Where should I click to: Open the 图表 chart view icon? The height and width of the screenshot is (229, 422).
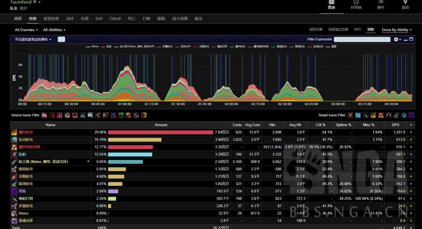click(331, 2)
